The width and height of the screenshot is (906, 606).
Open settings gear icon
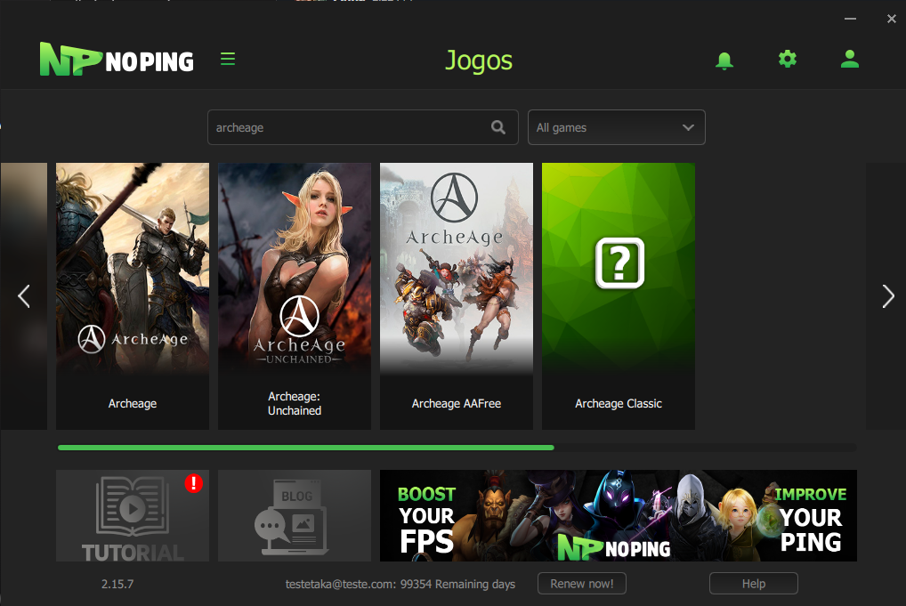coord(787,59)
